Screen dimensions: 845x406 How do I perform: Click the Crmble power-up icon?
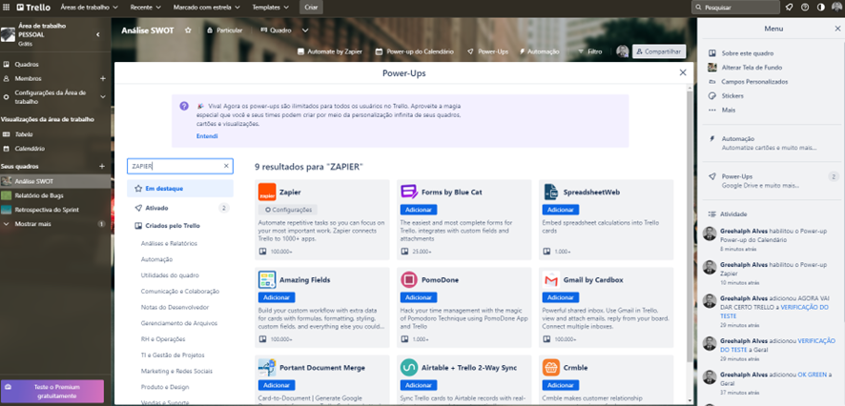click(550, 367)
